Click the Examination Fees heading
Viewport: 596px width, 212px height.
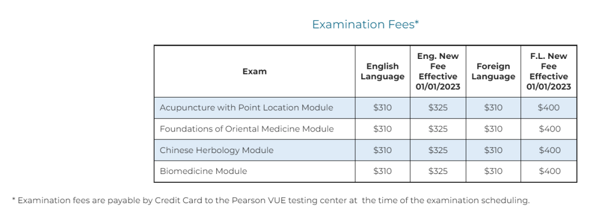click(x=365, y=25)
